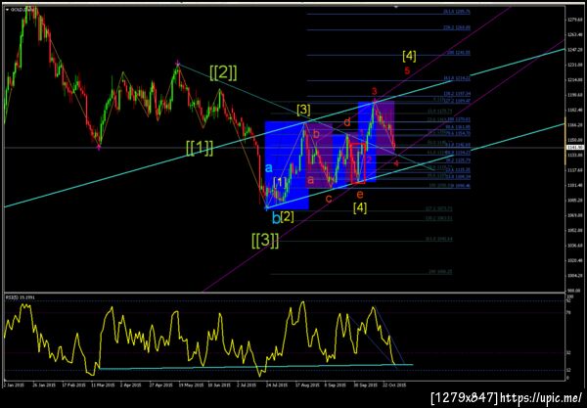This screenshot has width=587, height=408.
Task: Click the 161.8 Fibonacci level label
Action: pos(457,78)
